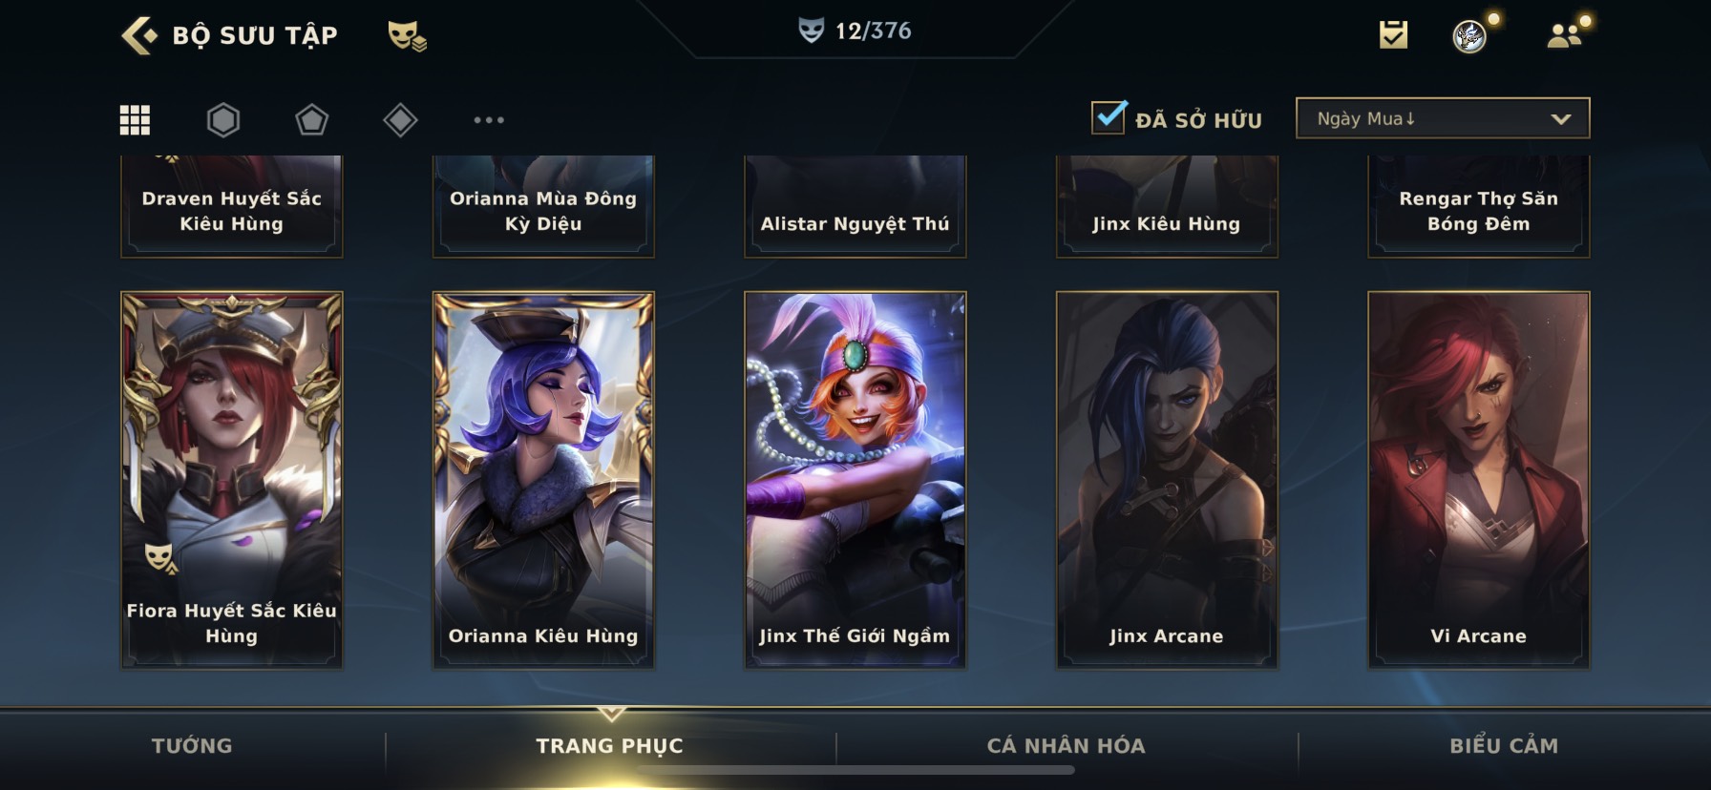Filter by pentagon rarity icon
1711x790 pixels.
pos(311,120)
